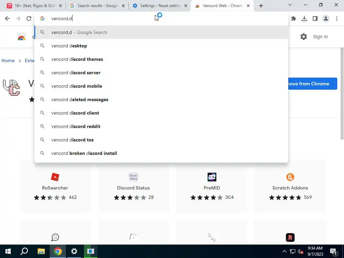The width and height of the screenshot is (344, 258).
Task: Open Settings gear in taskbar
Action: (74, 251)
